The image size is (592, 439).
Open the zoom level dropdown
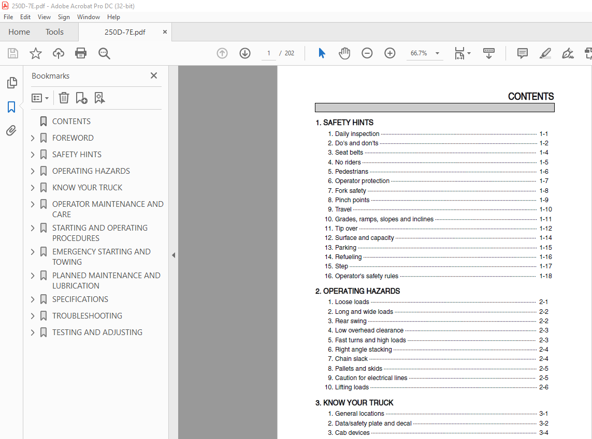[x=437, y=53]
